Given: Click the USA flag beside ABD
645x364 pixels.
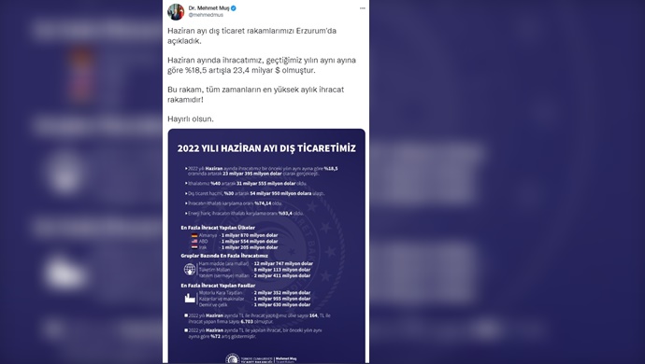Looking at the screenshot, I should (194, 241).
